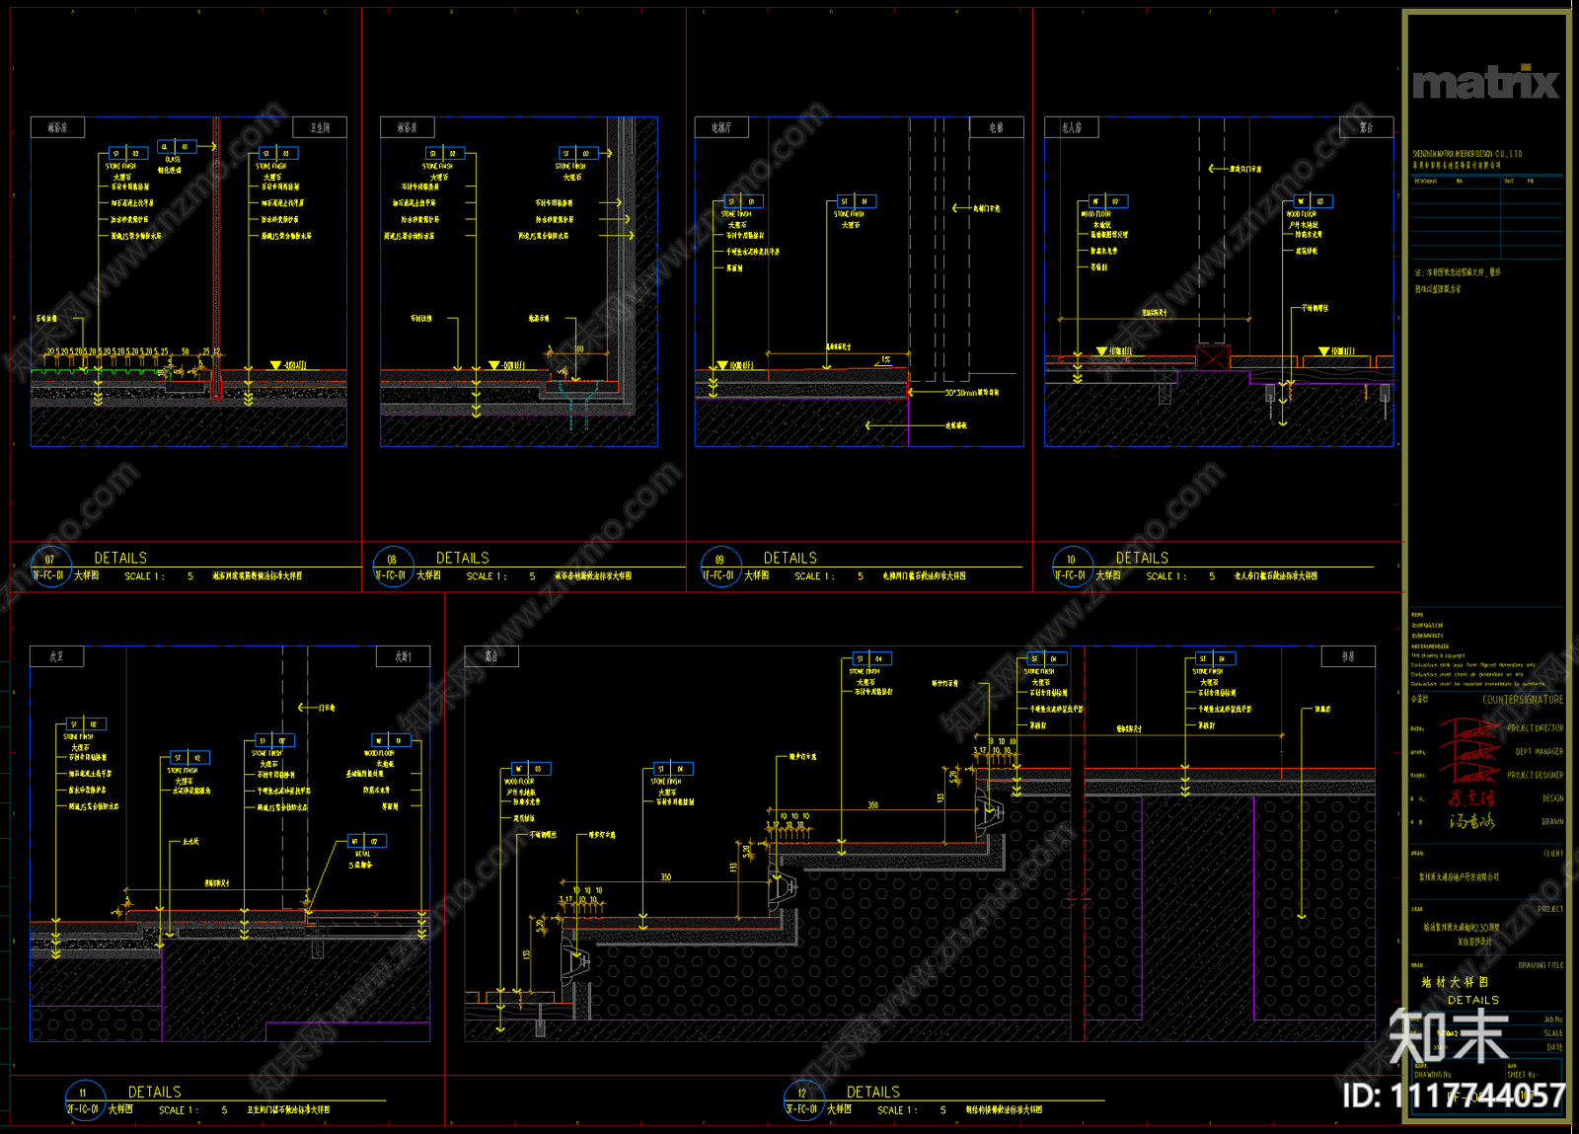Pick the detail 11 section drawing
This screenshot has height=1134, width=1579.
tap(230, 844)
